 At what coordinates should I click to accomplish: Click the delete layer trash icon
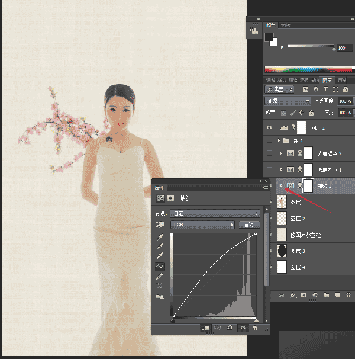click(348, 295)
